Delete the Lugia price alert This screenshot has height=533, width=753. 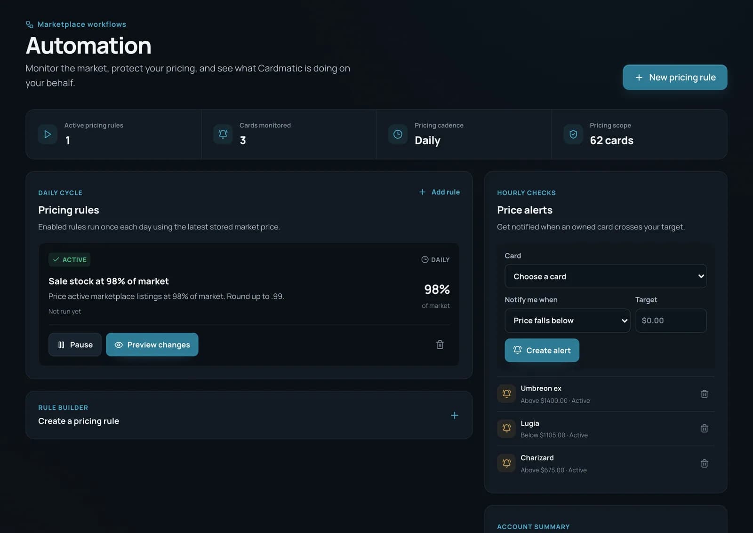pos(705,428)
